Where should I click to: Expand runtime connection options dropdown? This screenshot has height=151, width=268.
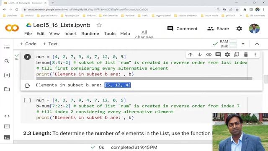click(x=243, y=44)
